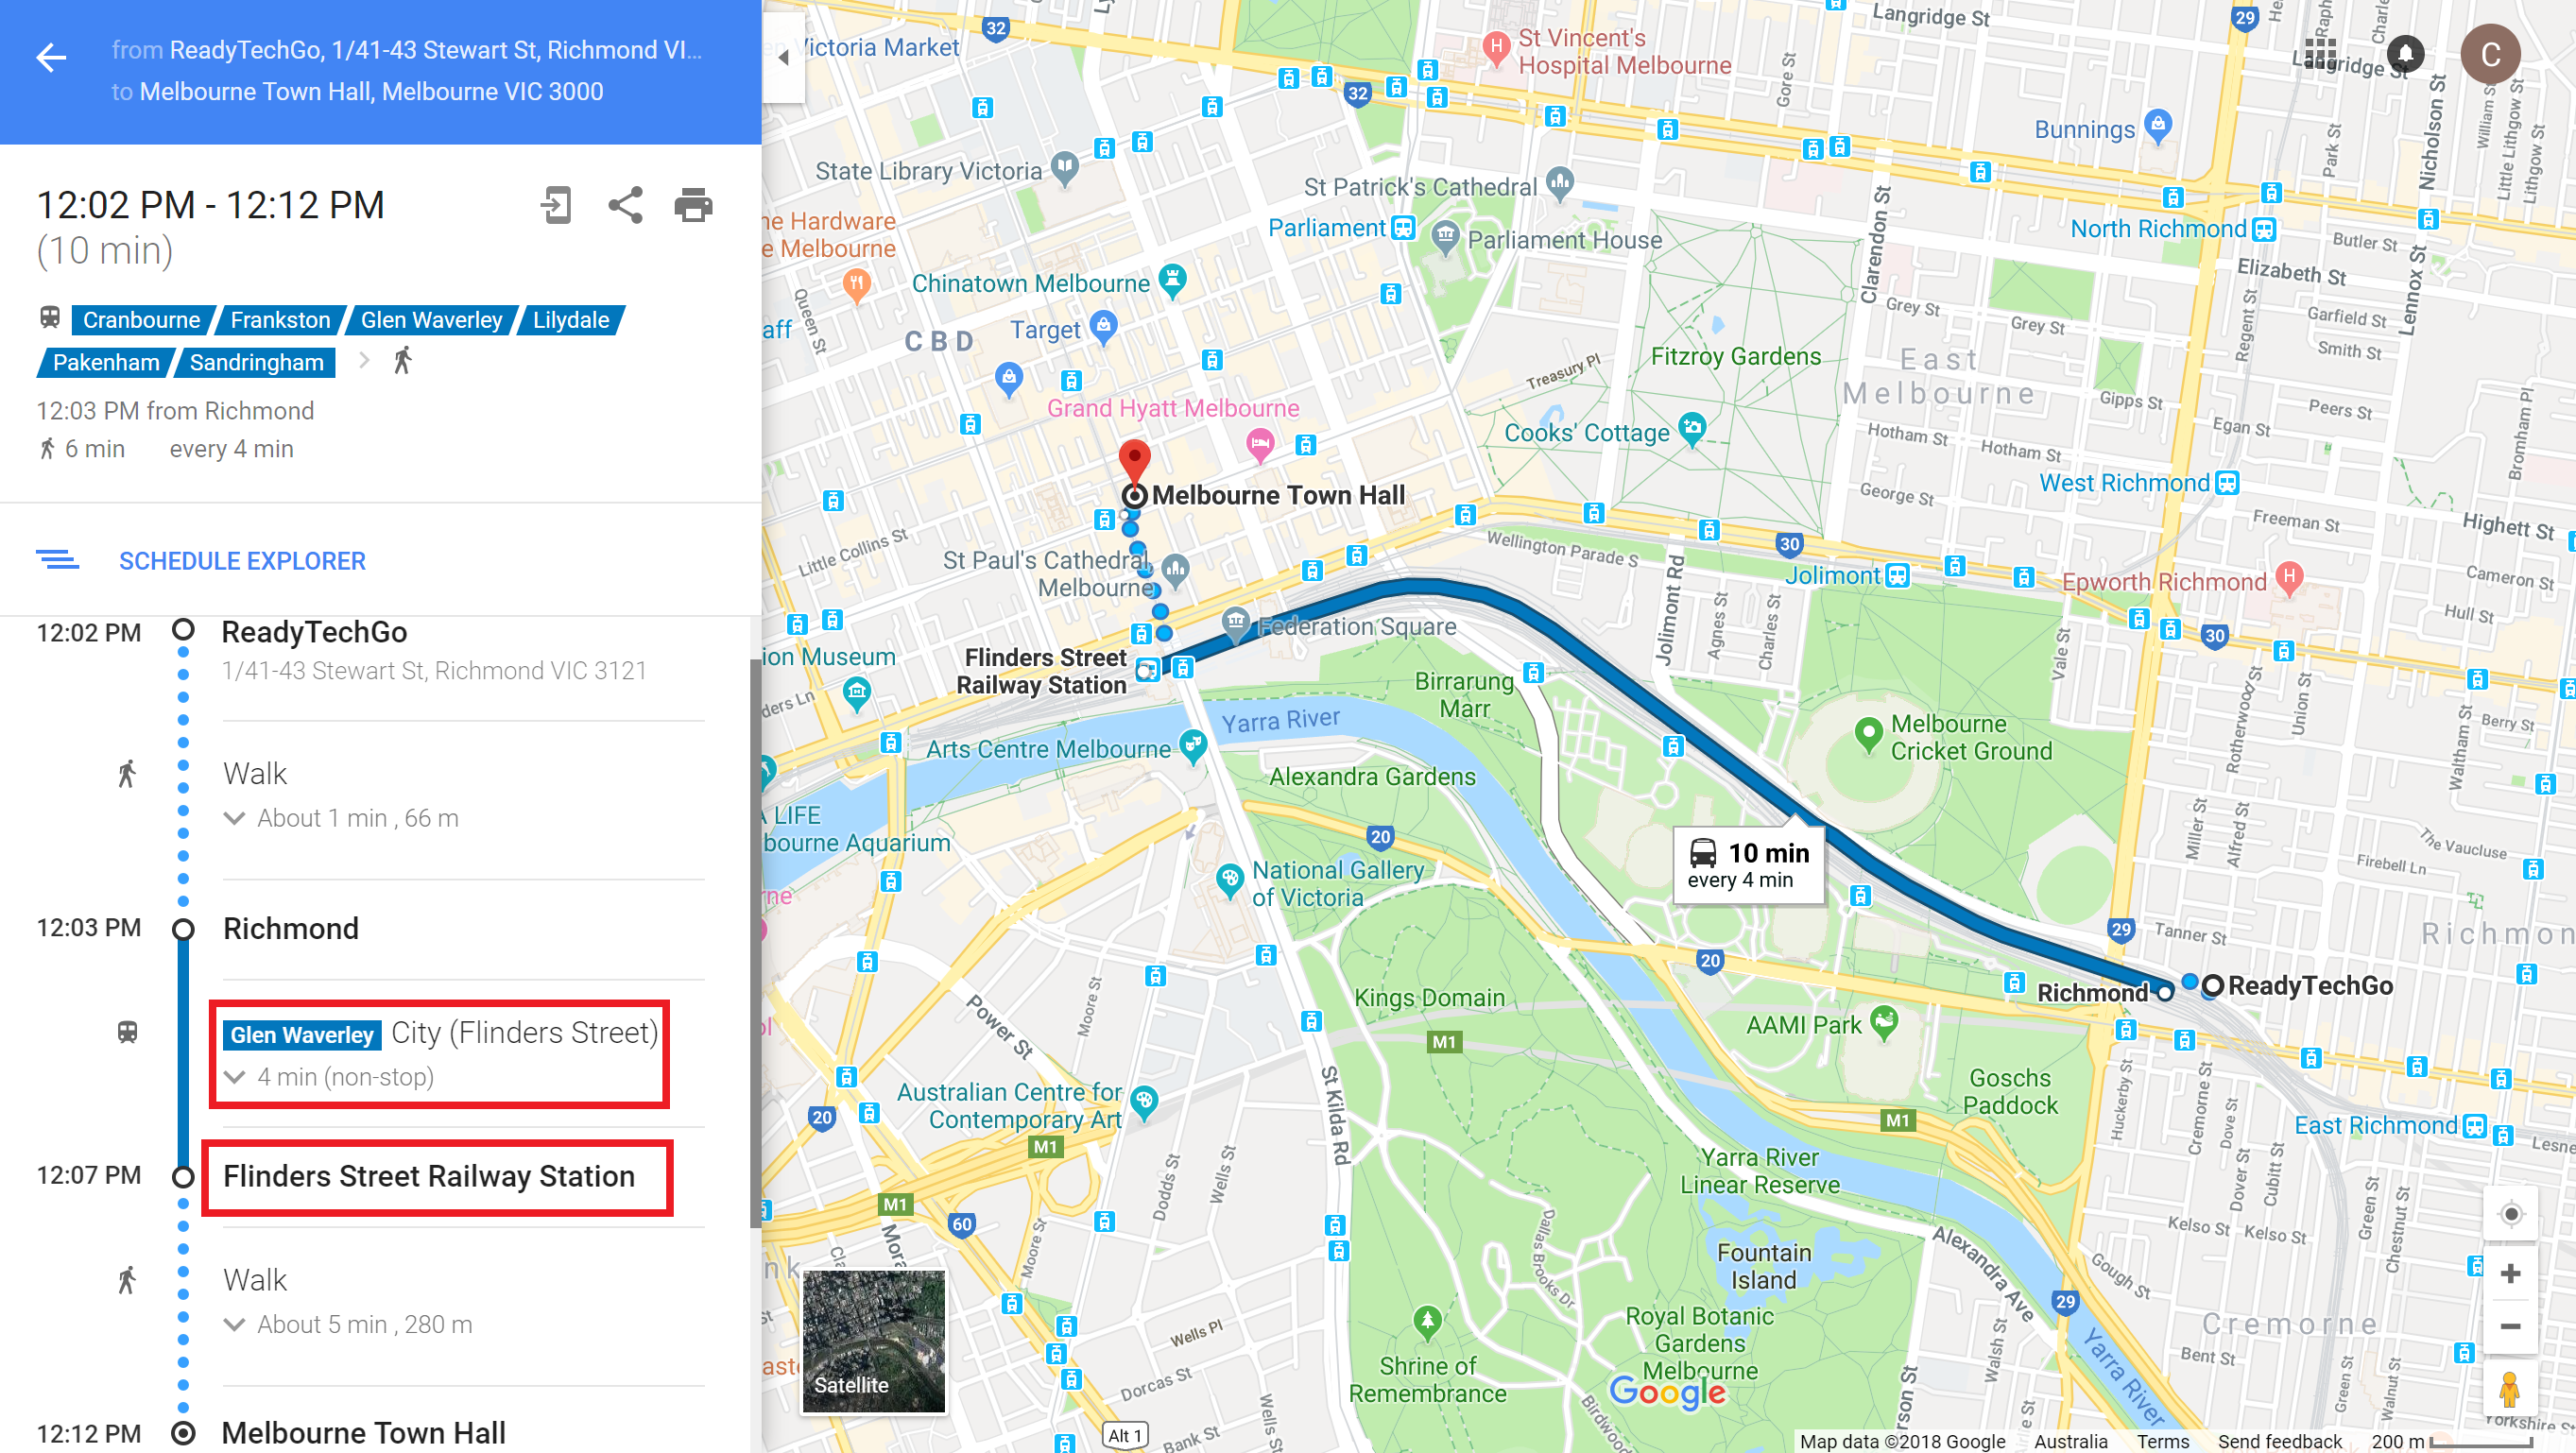Share the route using share icon

[625, 205]
